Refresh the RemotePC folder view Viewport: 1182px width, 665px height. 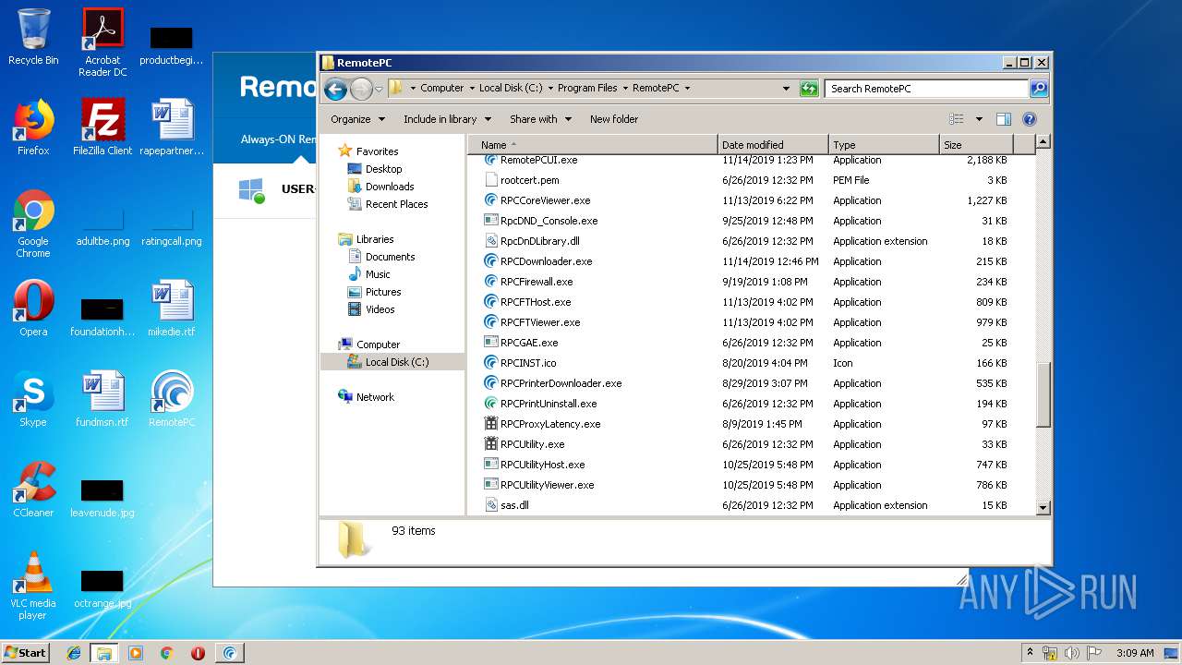coord(809,89)
